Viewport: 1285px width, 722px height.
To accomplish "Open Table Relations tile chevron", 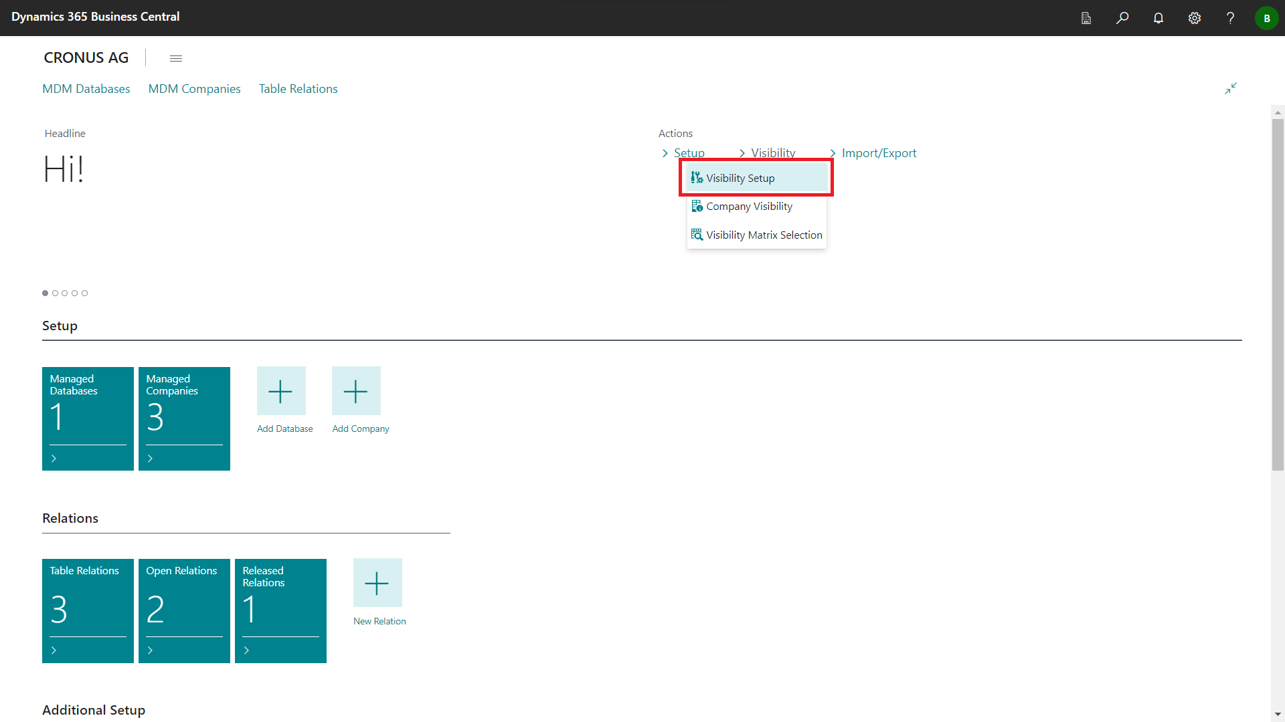I will [54, 650].
